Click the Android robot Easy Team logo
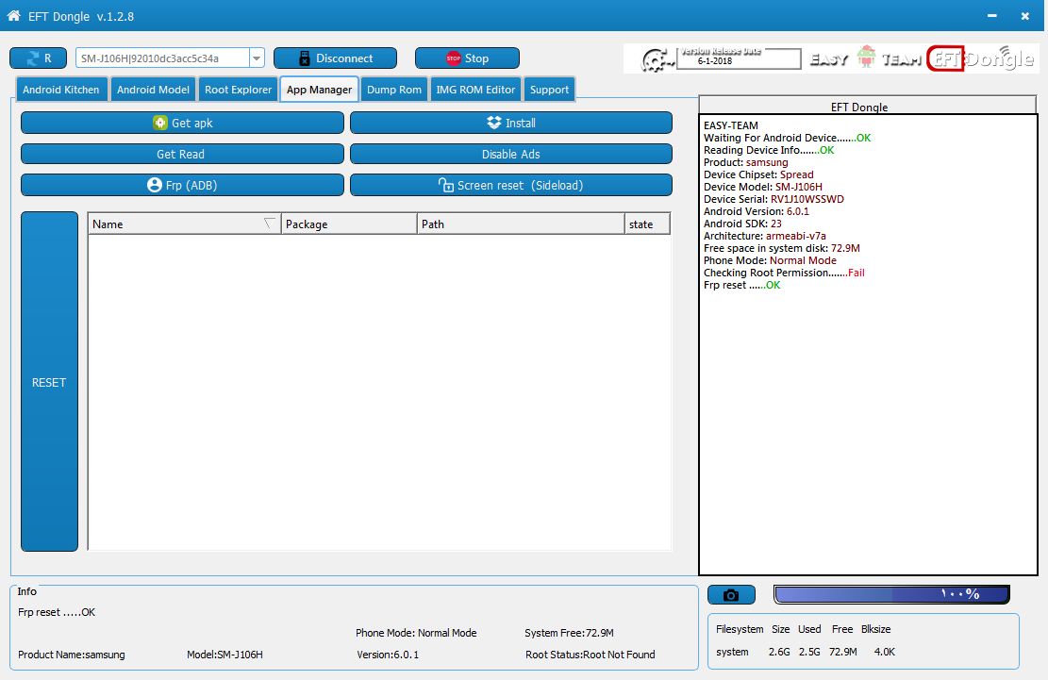This screenshot has width=1048, height=680. [x=866, y=58]
